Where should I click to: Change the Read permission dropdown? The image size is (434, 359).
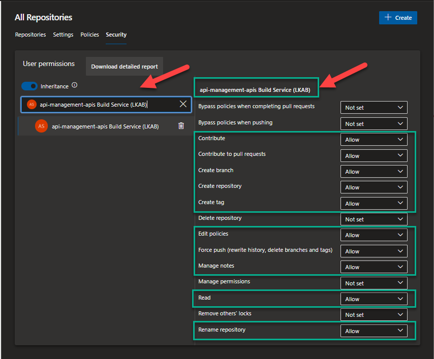point(374,299)
